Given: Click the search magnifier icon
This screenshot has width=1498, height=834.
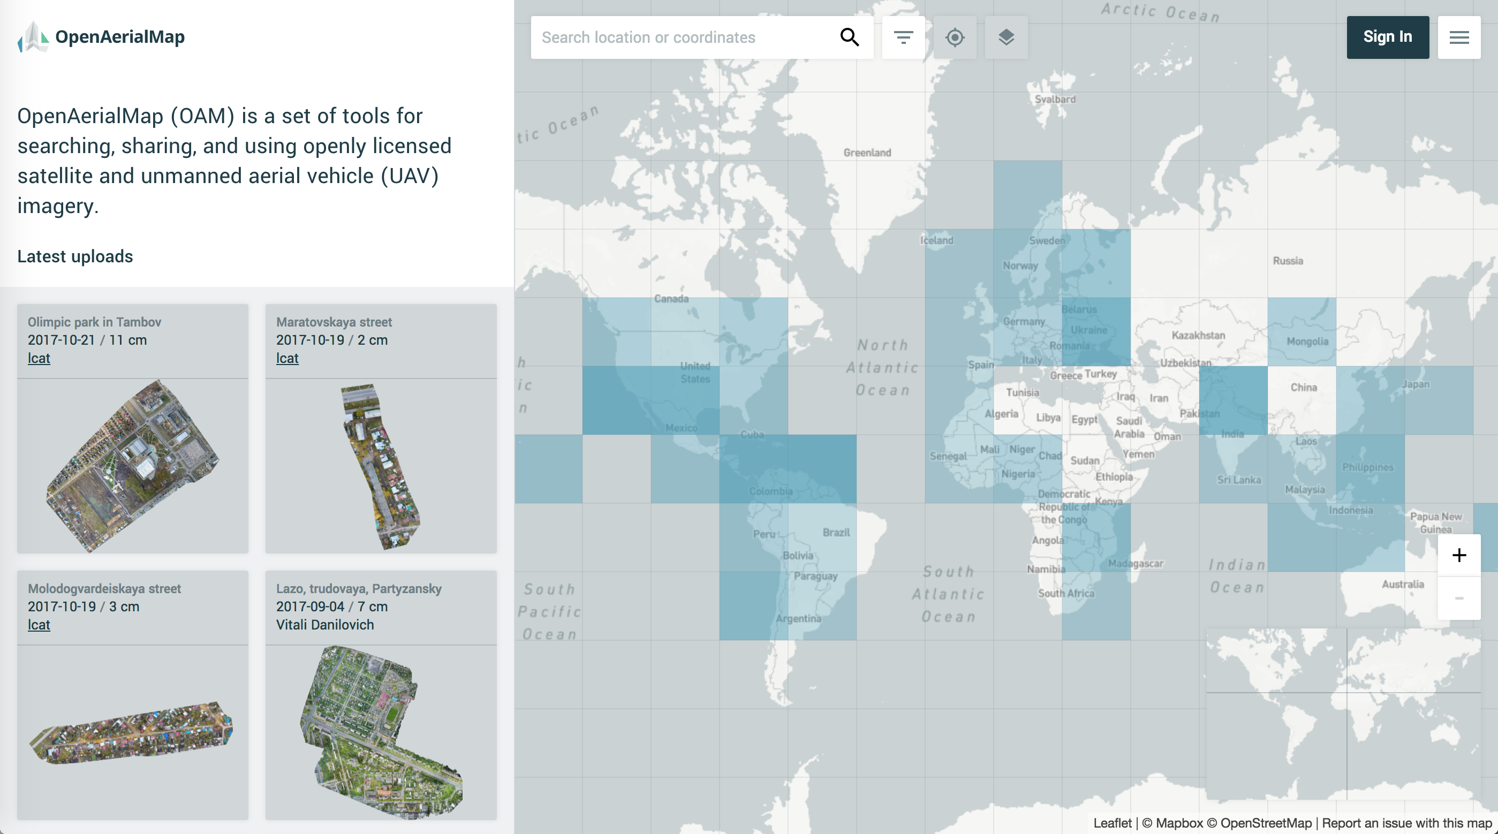Looking at the screenshot, I should 849,37.
